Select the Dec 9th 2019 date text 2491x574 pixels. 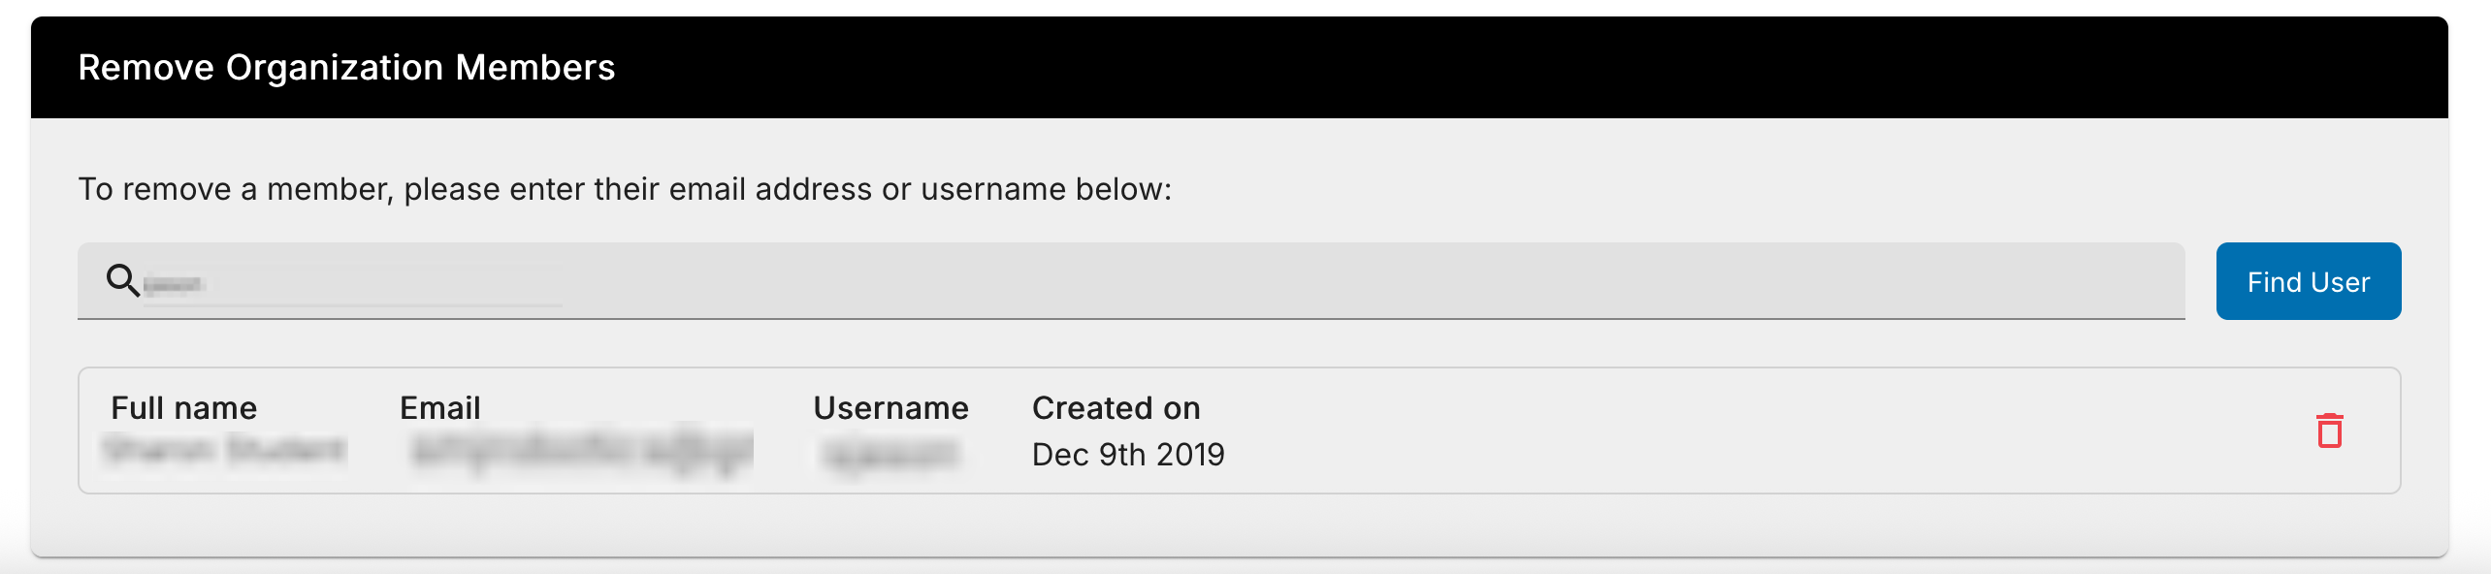(x=1128, y=455)
